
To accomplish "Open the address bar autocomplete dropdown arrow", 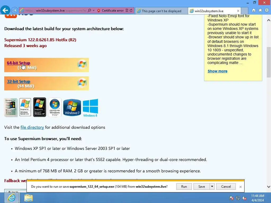I will (x=93, y=10).
